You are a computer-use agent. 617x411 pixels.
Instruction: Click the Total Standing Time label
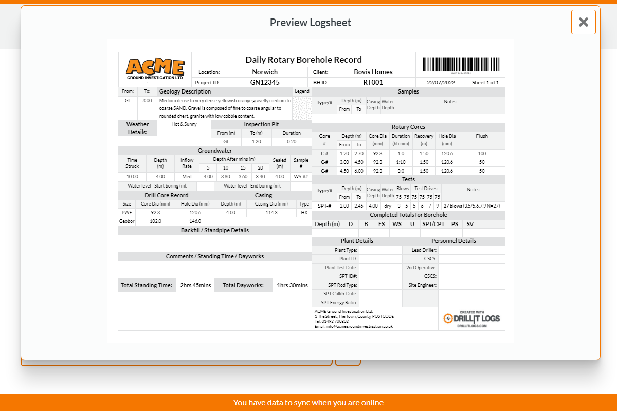147,285
